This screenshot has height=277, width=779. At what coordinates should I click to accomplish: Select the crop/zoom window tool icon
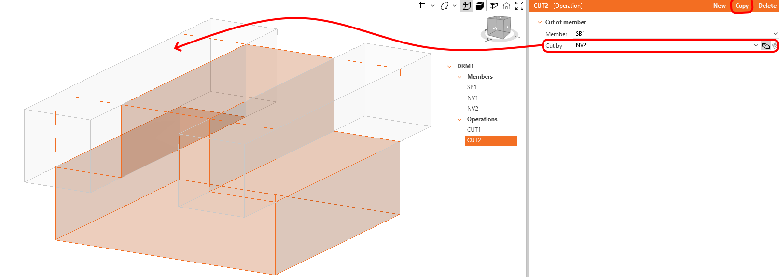click(423, 6)
